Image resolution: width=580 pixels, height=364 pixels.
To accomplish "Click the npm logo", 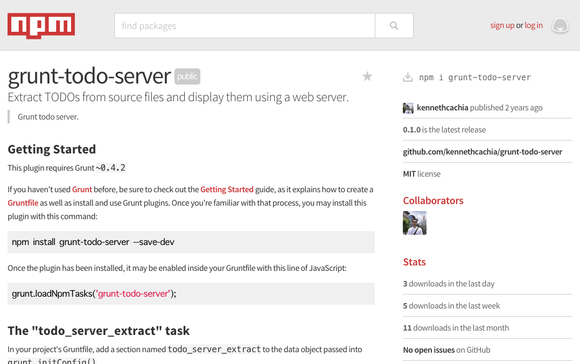I will tap(41, 25).
